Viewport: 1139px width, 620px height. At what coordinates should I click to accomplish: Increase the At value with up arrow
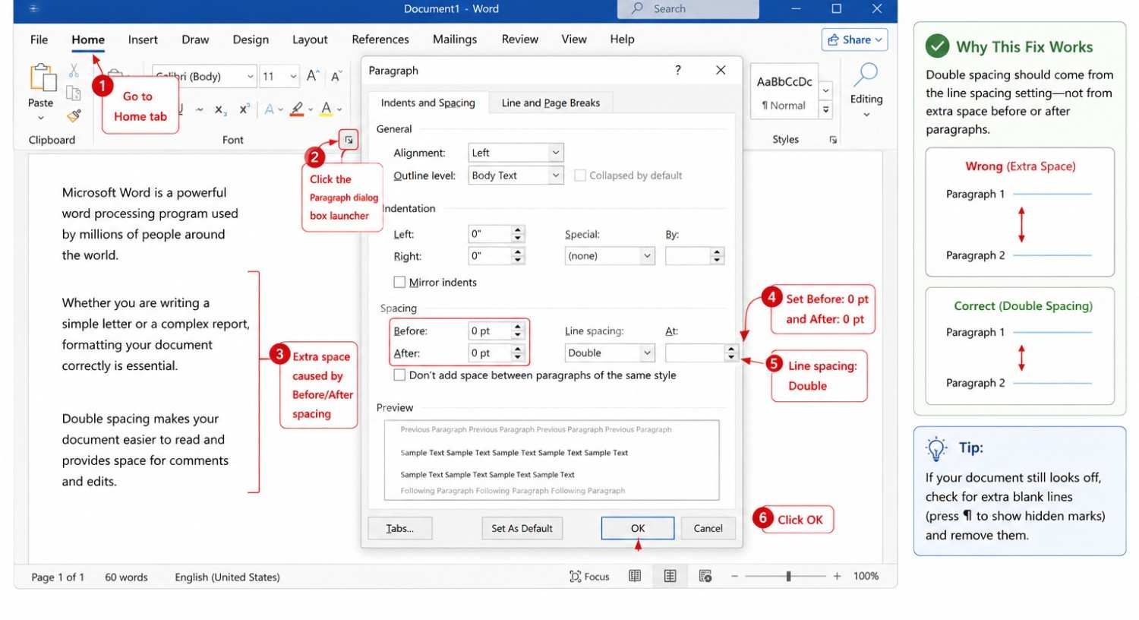[731, 349]
